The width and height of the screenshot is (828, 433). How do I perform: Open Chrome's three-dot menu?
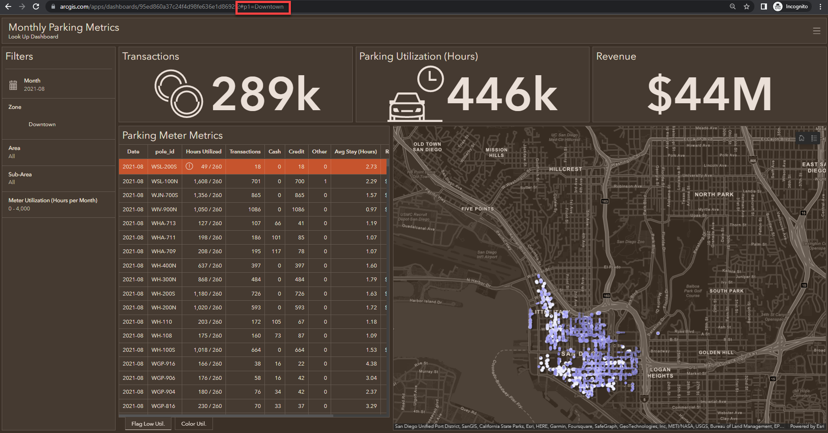[x=820, y=6]
